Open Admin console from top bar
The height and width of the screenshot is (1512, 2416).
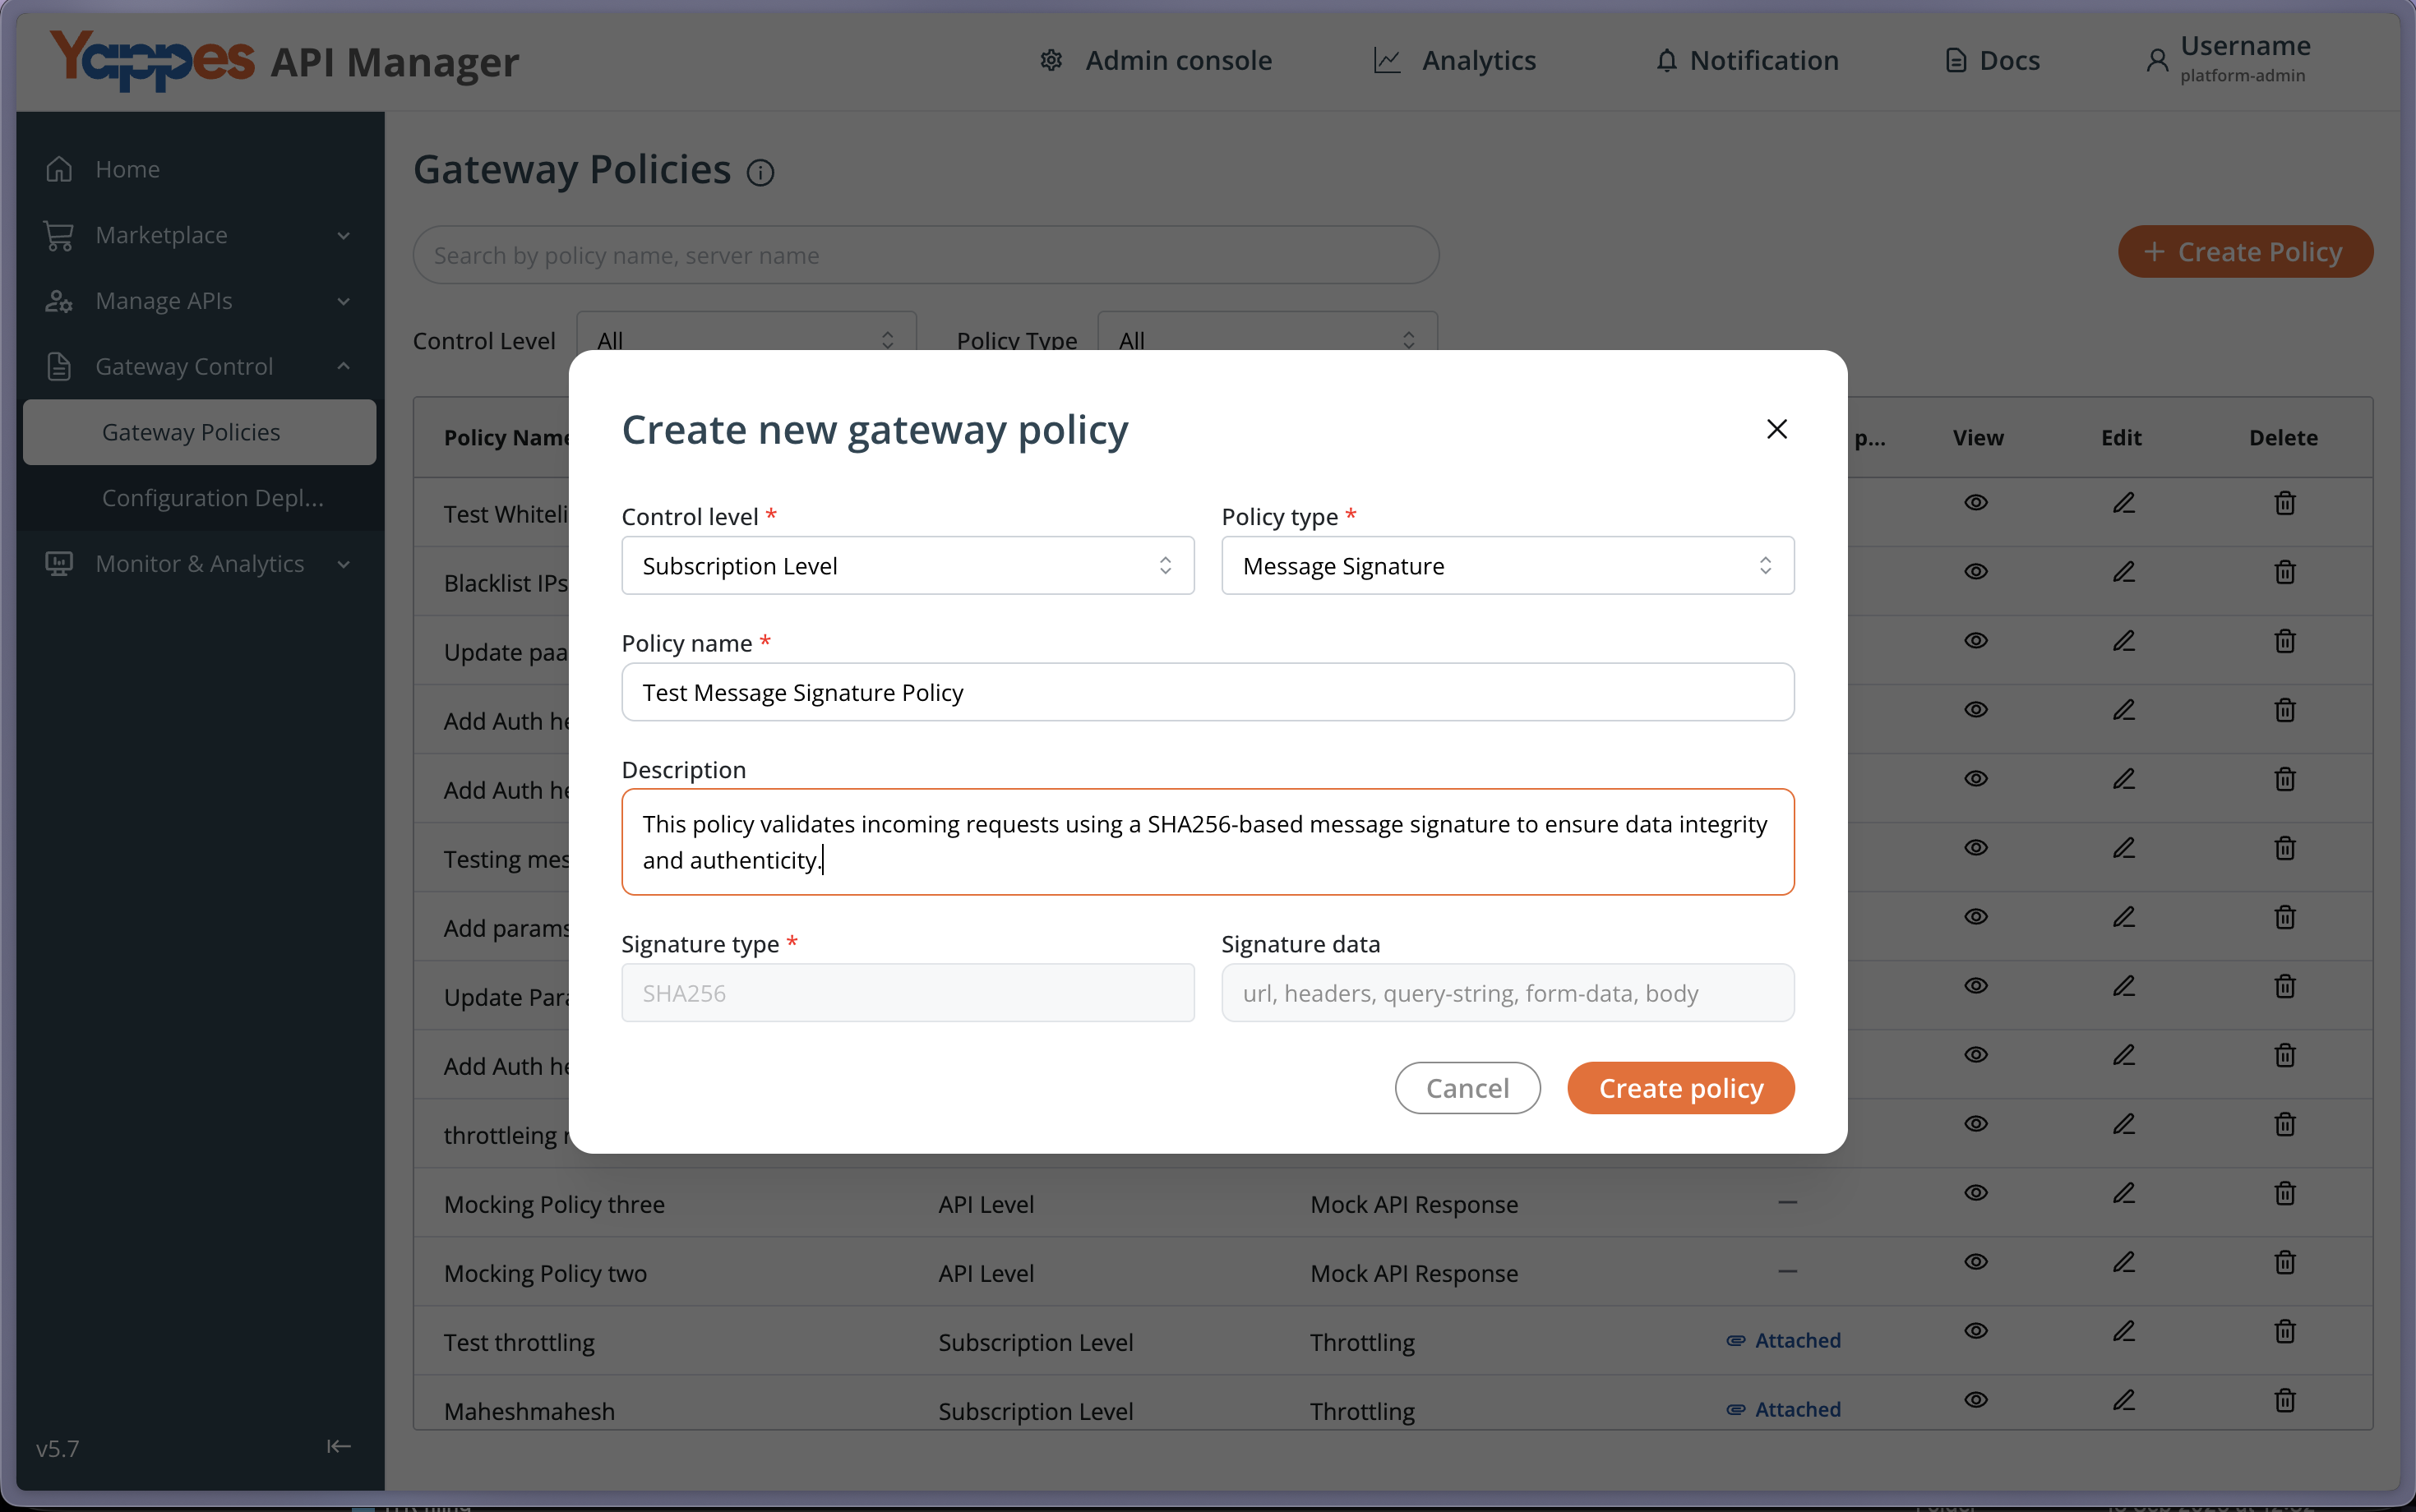tap(1156, 61)
